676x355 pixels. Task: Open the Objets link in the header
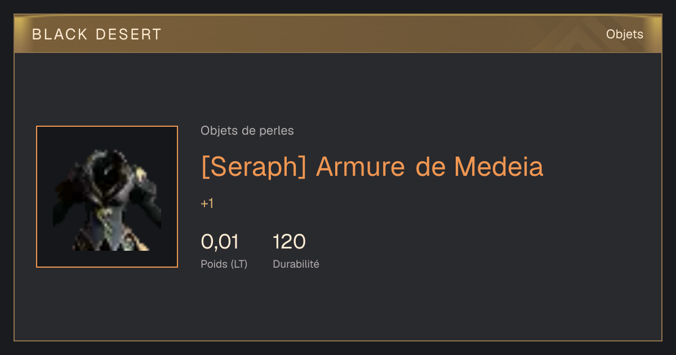tap(625, 34)
